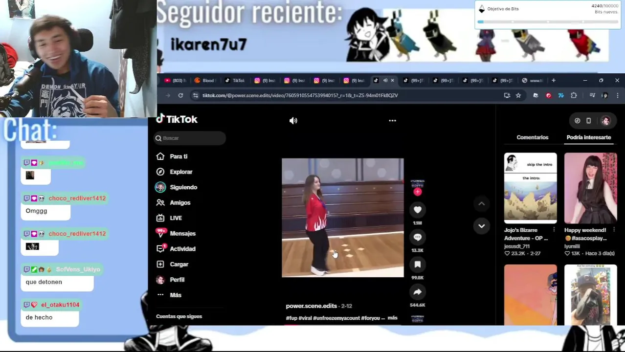625x352 pixels.
Task: Close the active TikTok browser tab
Action: (x=392, y=81)
